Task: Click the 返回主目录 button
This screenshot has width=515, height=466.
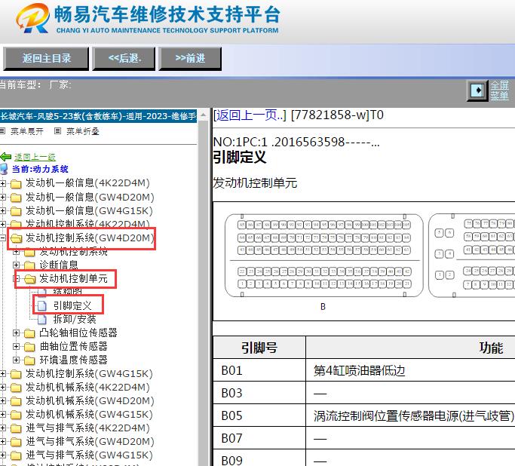Action: coord(46,59)
